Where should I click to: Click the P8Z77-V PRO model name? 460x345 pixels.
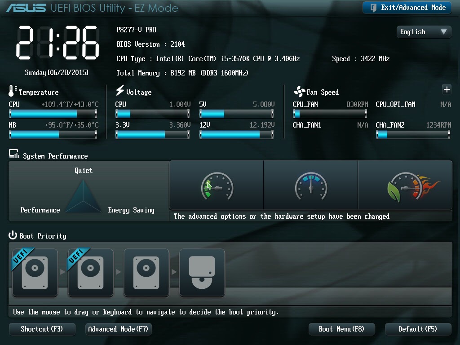pyautogui.click(x=137, y=30)
